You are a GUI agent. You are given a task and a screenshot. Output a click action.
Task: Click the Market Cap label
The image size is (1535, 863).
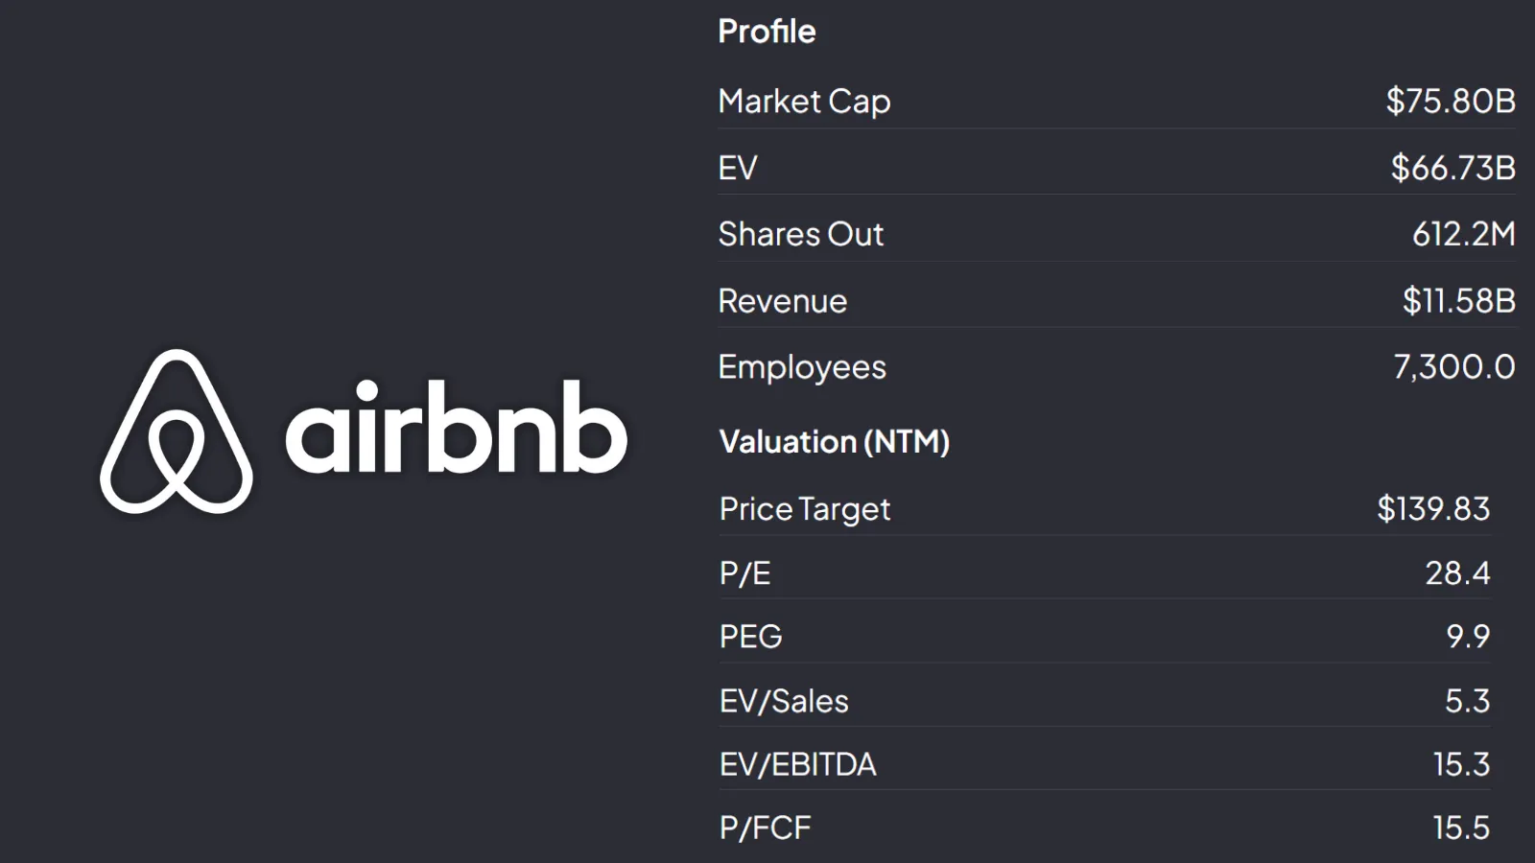point(804,102)
